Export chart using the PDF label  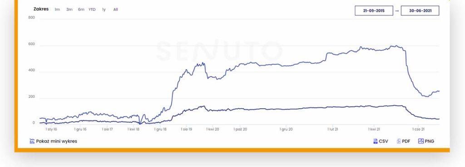pyautogui.click(x=406, y=141)
